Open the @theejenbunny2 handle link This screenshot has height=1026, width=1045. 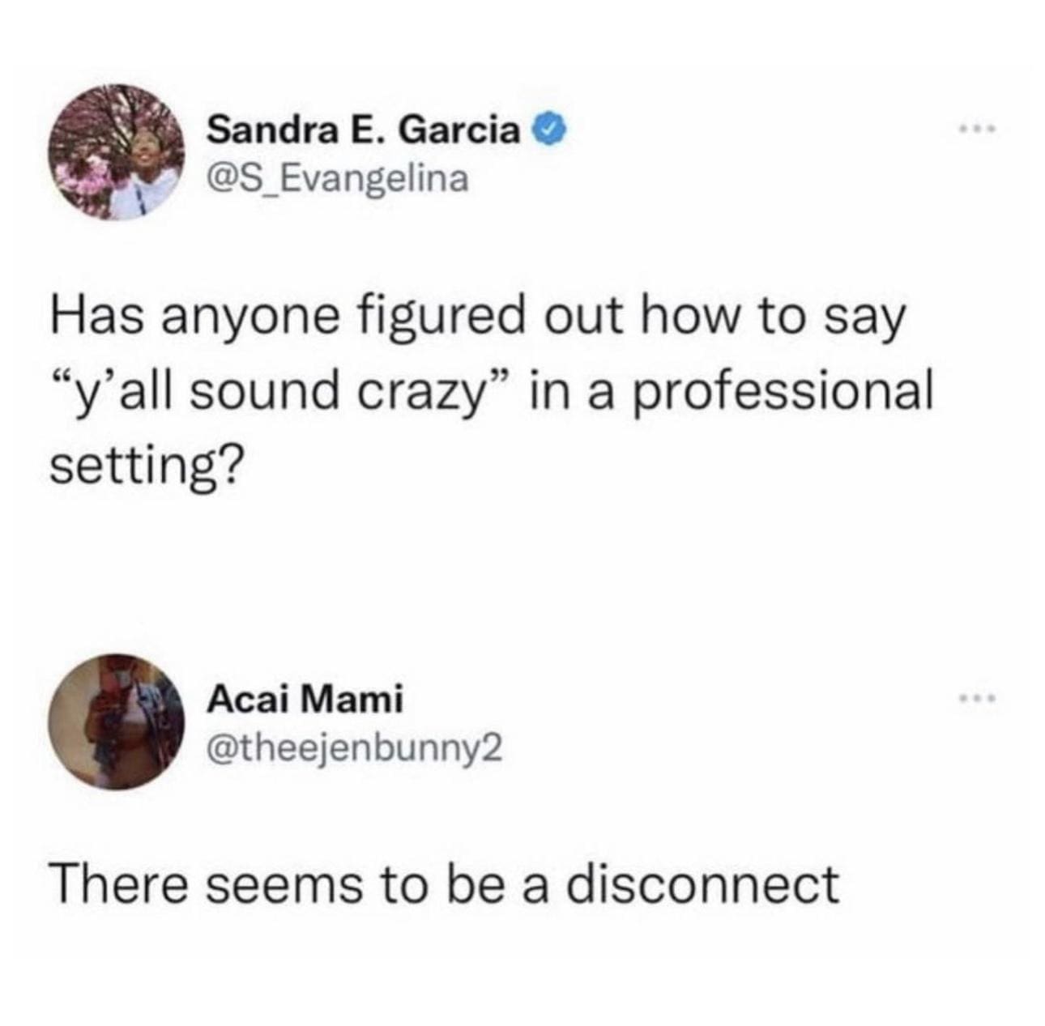click(354, 750)
